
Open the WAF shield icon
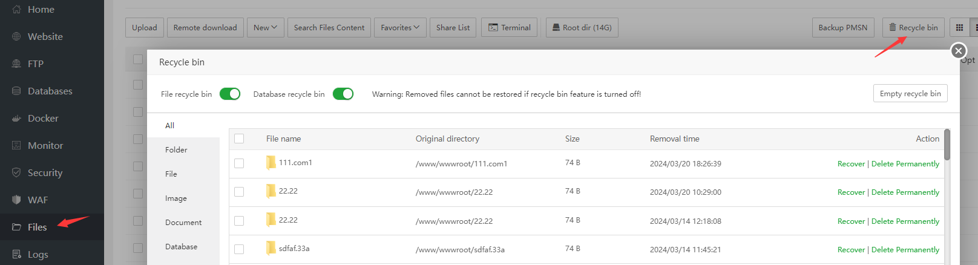(16, 200)
